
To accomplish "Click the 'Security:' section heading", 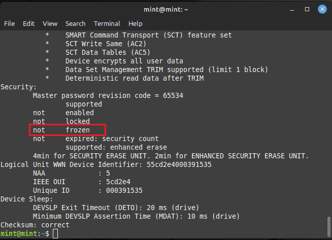I will pyautogui.click(x=19, y=87).
